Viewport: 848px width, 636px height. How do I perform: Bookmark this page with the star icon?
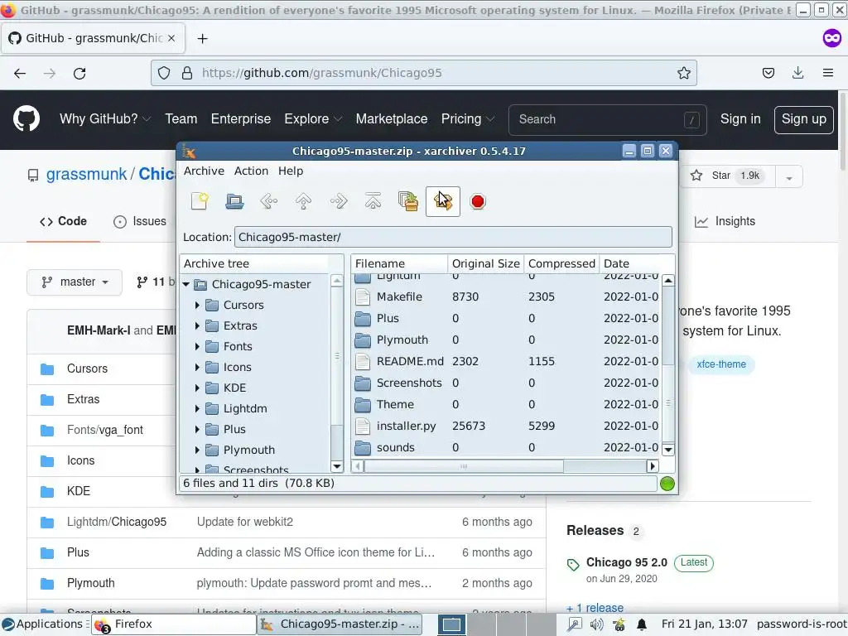point(684,73)
